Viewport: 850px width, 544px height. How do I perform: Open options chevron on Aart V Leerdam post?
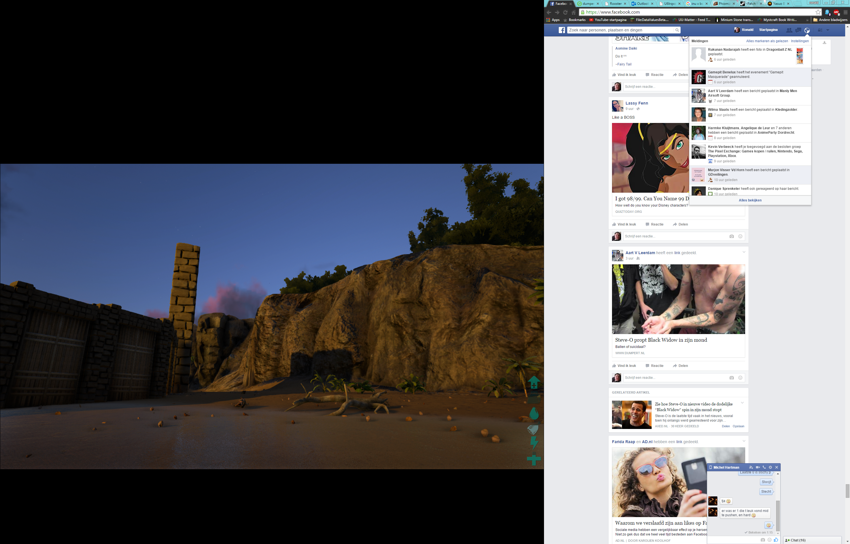744,252
